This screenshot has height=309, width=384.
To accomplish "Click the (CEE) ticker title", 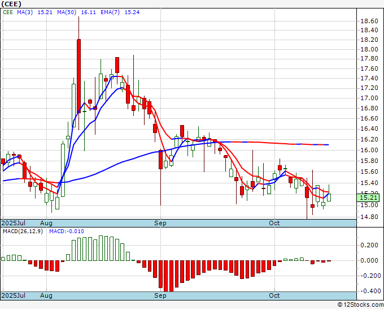I will click(11, 4).
